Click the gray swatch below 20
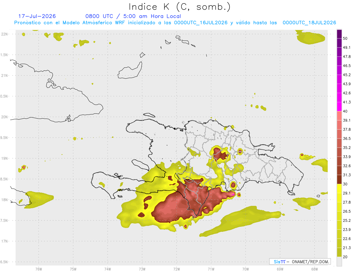The width and height of the screenshot is (353, 273). point(339,262)
